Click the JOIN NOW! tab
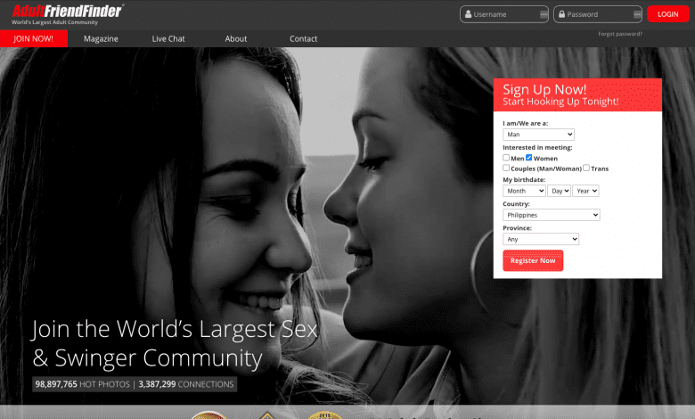This screenshot has height=419, width=695. [34, 38]
